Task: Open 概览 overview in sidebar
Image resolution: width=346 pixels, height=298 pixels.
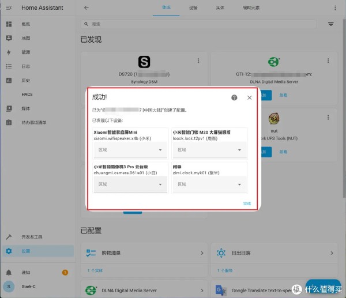Action: 26,24
